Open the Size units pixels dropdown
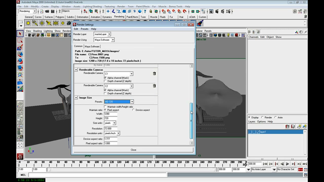324x182 pixels. point(110,123)
